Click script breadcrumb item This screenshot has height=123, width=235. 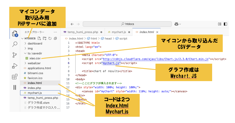click(x=121, y=38)
